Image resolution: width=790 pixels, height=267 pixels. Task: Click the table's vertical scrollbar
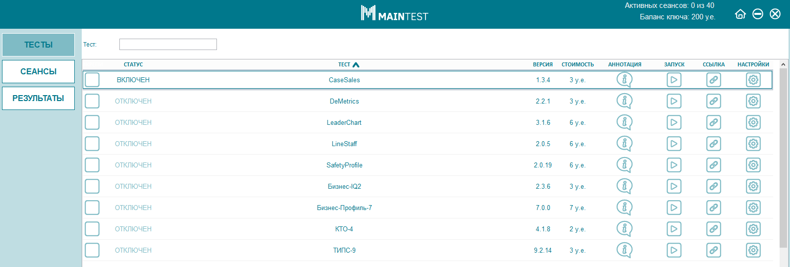[783, 159]
